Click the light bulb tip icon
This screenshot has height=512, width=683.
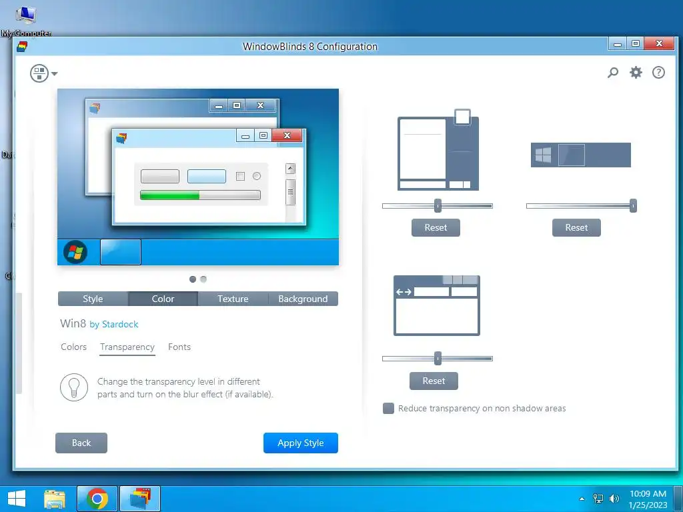click(x=74, y=387)
